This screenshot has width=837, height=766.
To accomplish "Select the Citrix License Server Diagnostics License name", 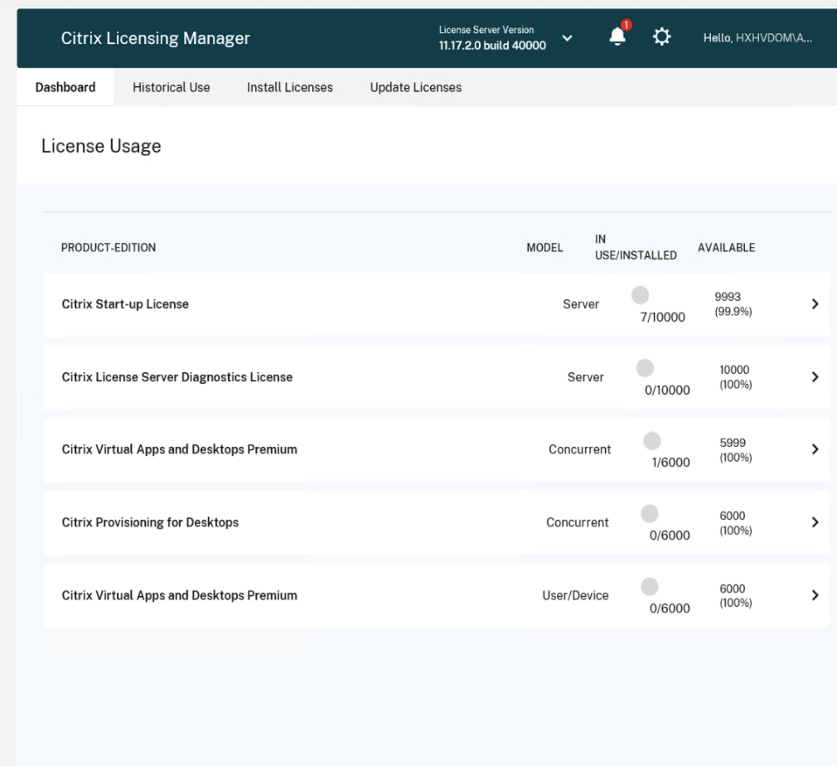I will coord(177,377).
